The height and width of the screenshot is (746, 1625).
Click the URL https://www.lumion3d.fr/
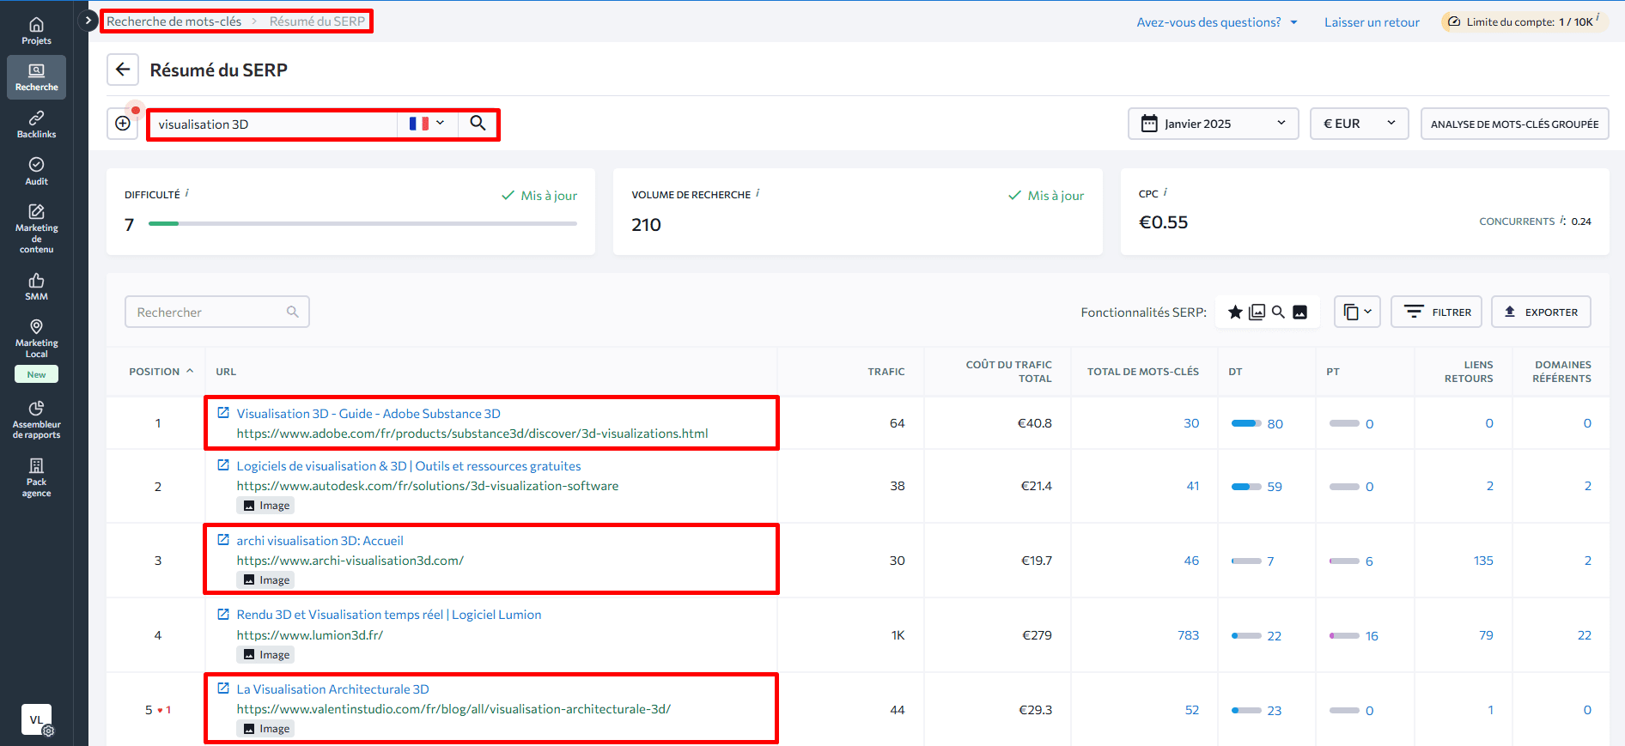310,635
